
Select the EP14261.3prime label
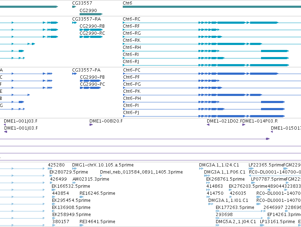(x=284, y=215)
